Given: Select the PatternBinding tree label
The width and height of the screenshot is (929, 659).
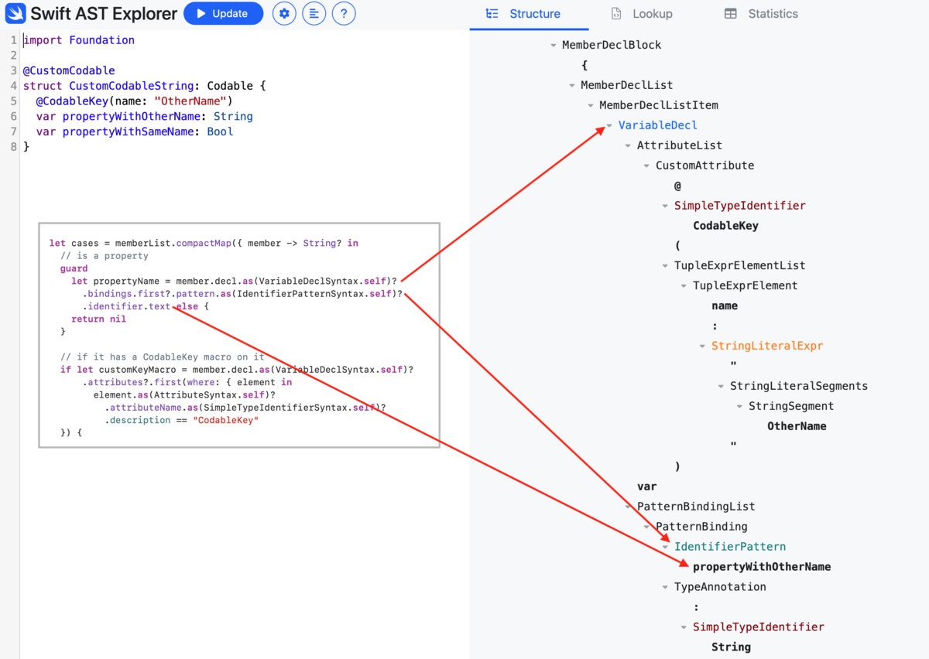Looking at the screenshot, I should pos(701,527).
